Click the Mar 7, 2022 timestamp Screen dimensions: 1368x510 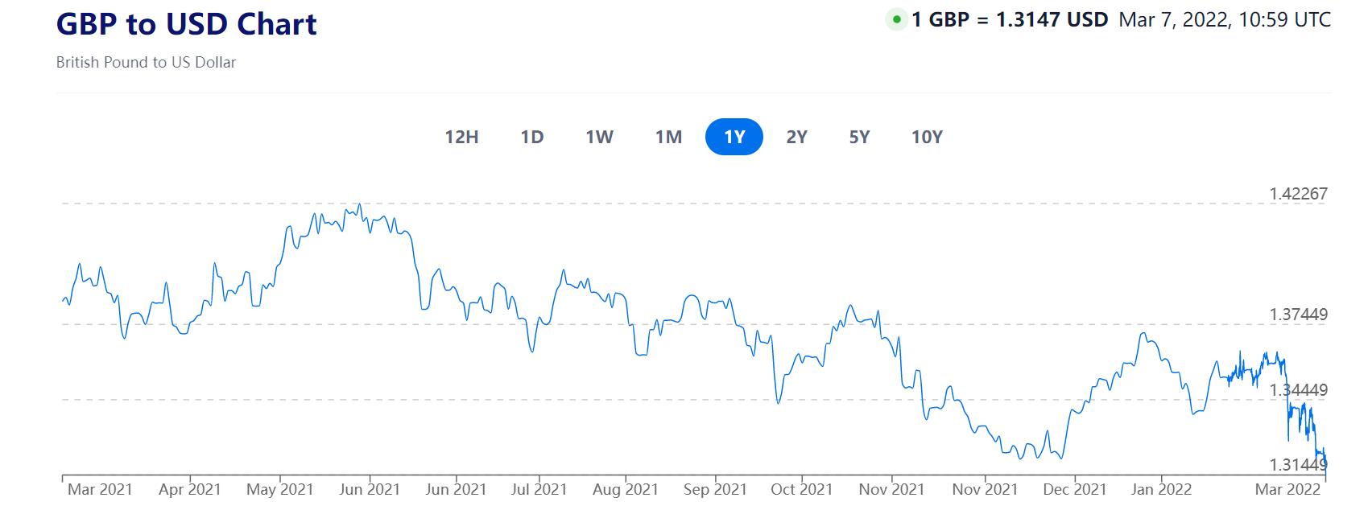click(x=1224, y=19)
